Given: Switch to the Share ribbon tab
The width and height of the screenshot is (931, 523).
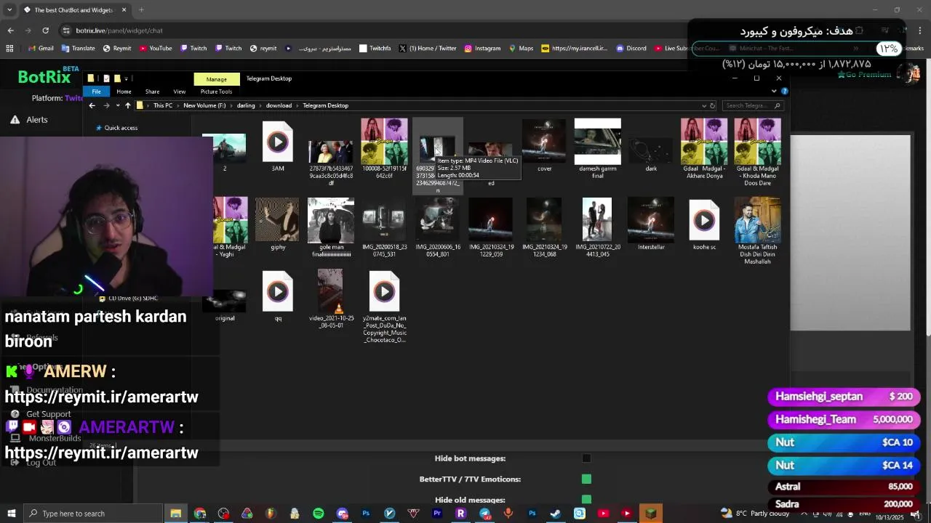Looking at the screenshot, I should 152,92.
